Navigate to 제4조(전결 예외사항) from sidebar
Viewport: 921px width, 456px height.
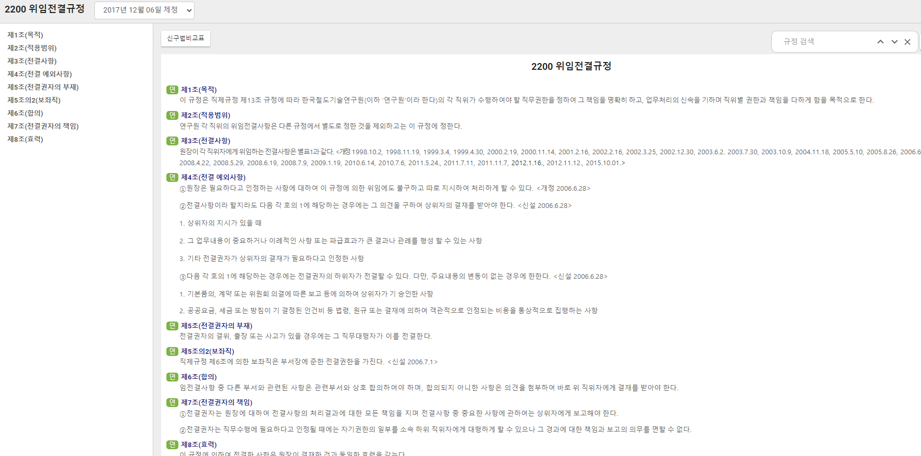pos(40,74)
